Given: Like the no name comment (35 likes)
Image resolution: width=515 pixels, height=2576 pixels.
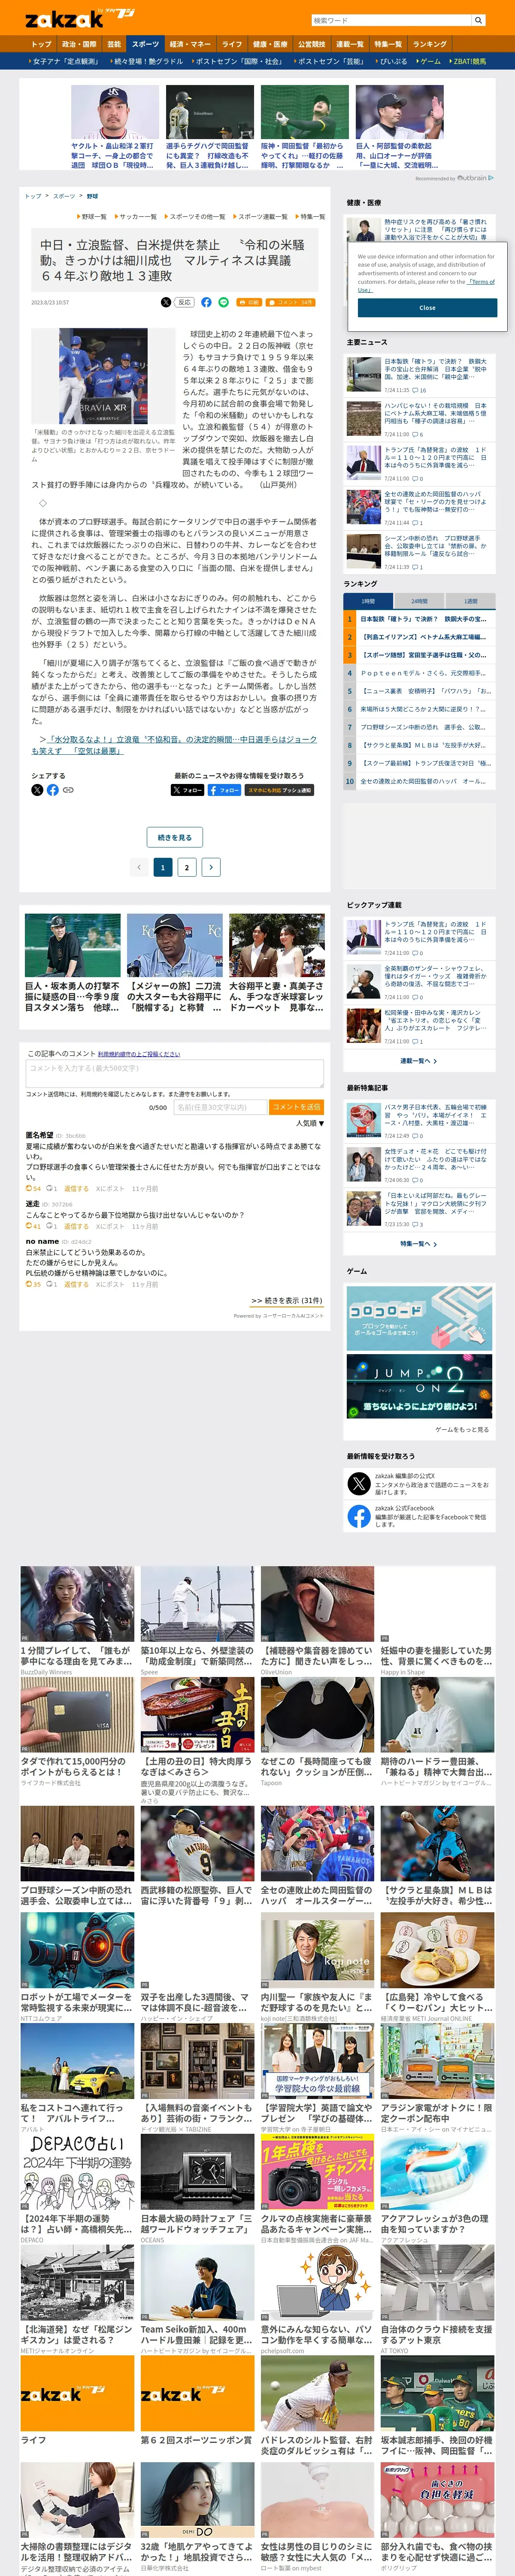Looking at the screenshot, I should [x=34, y=1284].
